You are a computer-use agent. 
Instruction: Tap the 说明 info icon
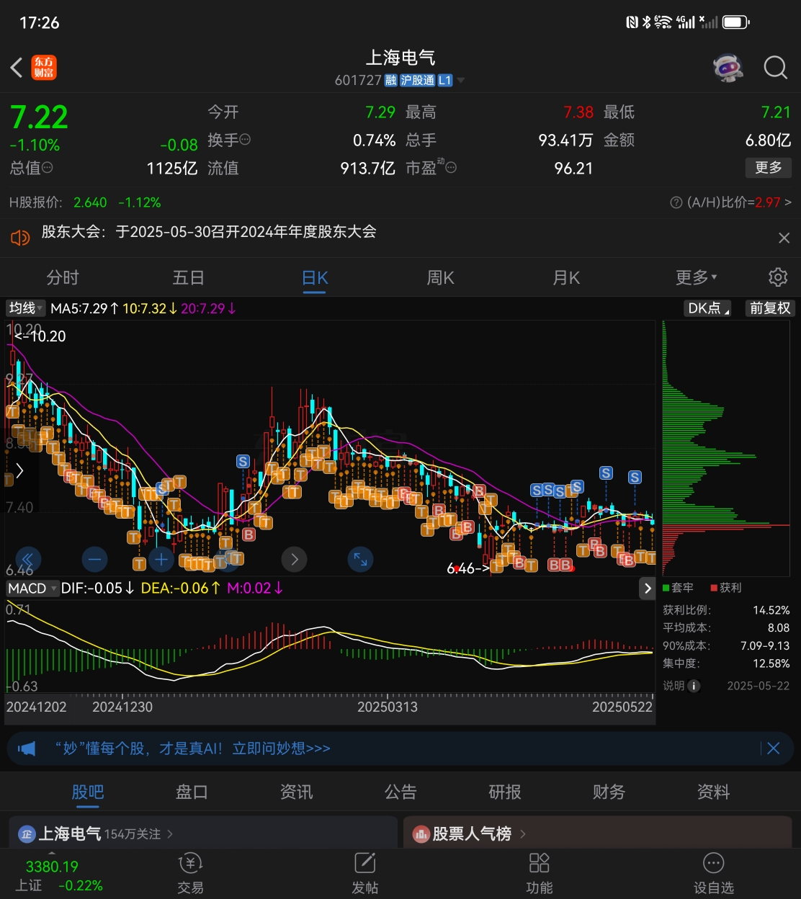tap(694, 686)
